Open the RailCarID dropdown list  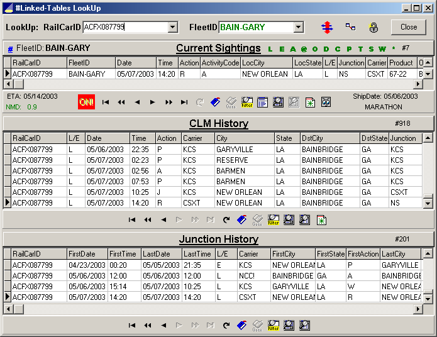(x=173, y=28)
